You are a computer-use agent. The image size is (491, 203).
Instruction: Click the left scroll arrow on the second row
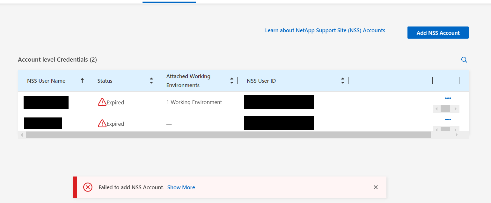(x=436, y=130)
